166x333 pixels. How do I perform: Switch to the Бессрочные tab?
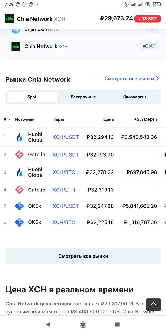click(x=83, y=97)
